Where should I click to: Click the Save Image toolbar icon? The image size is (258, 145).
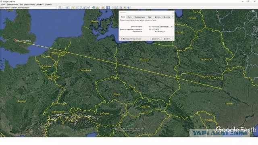click(121, 7)
